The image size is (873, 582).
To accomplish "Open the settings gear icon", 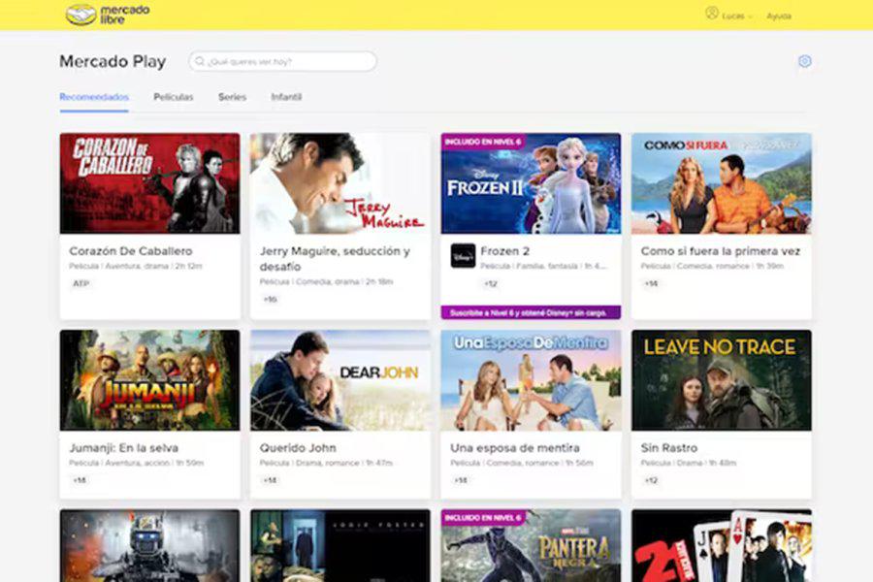I will (804, 61).
